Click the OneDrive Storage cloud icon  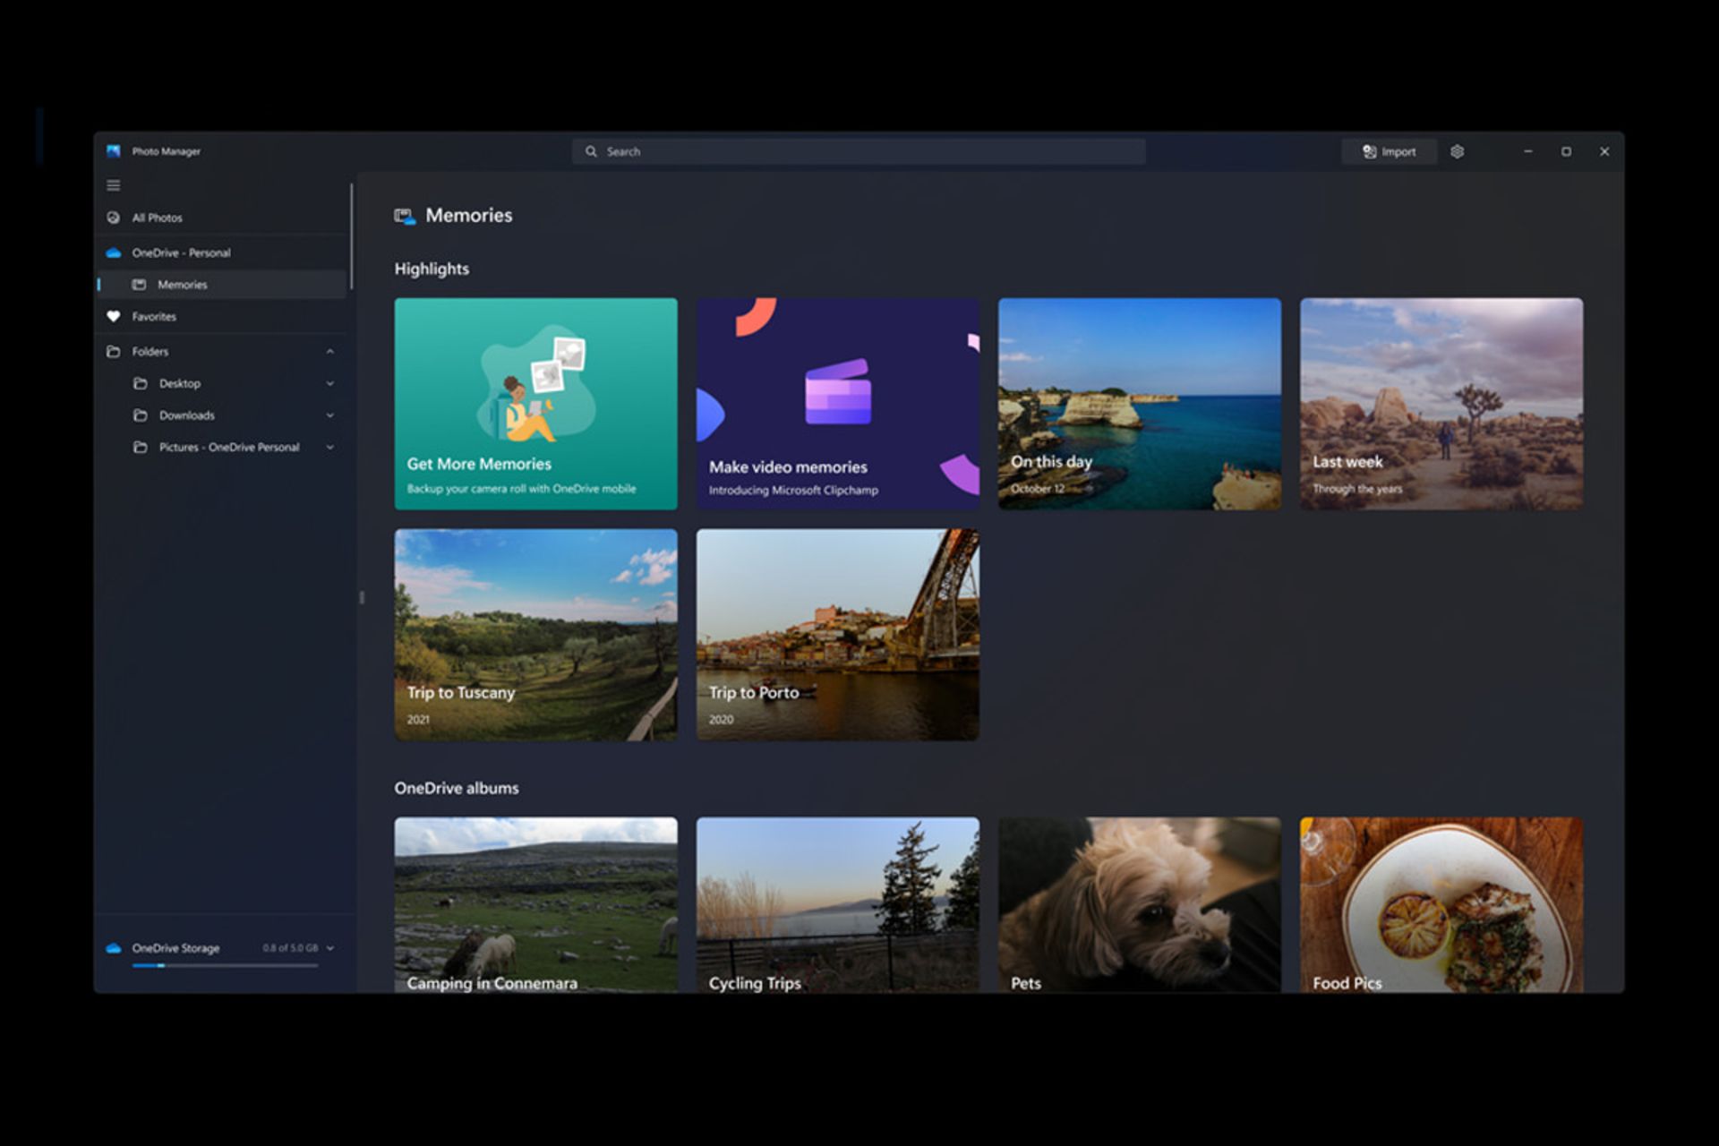pyautogui.click(x=114, y=948)
